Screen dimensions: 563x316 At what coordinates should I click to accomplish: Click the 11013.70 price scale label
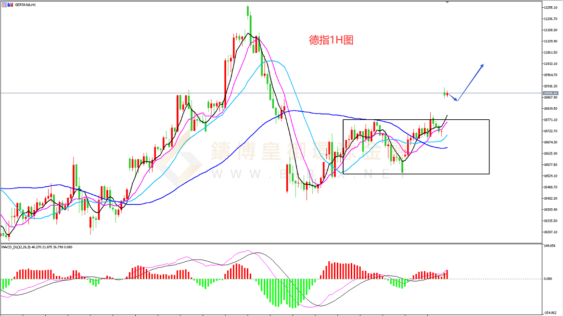(550, 64)
